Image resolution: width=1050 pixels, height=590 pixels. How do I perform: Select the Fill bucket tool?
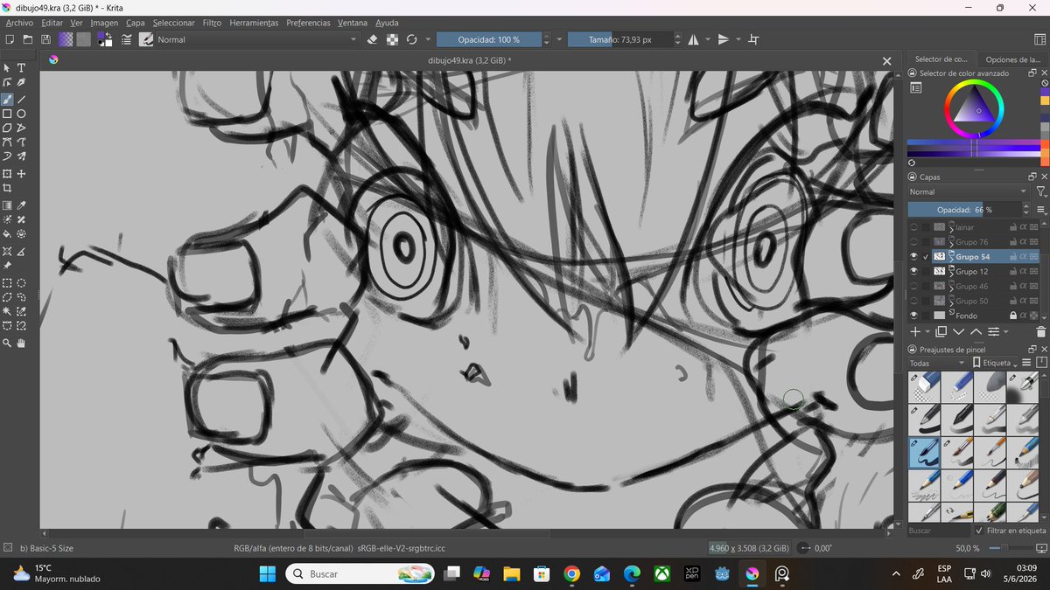tap(7, 234)
